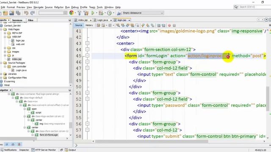Screen dimensions: 271x152
Task: Select web.xml in project tree
Action: pos(20,44)
